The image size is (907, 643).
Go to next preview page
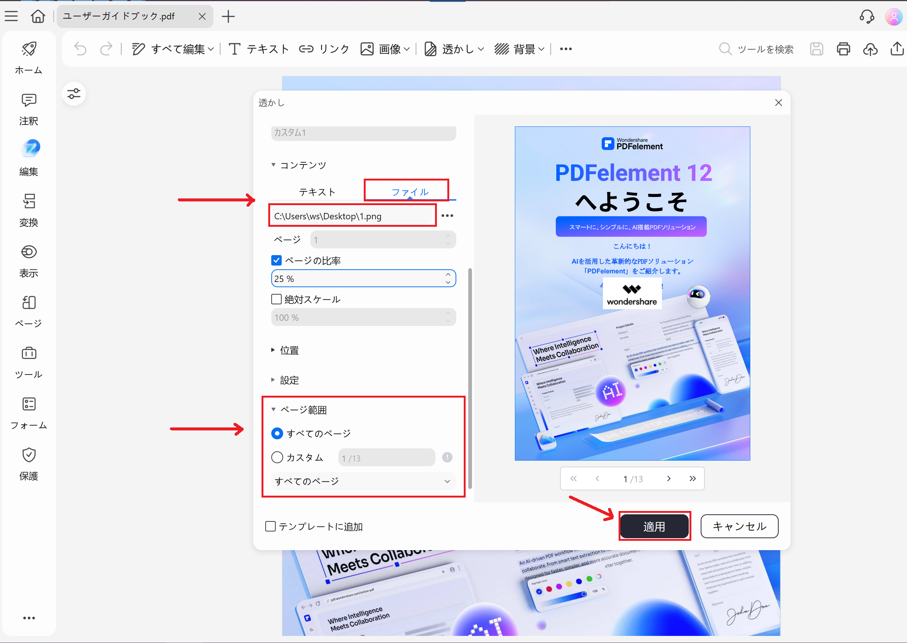click(669, 478)
